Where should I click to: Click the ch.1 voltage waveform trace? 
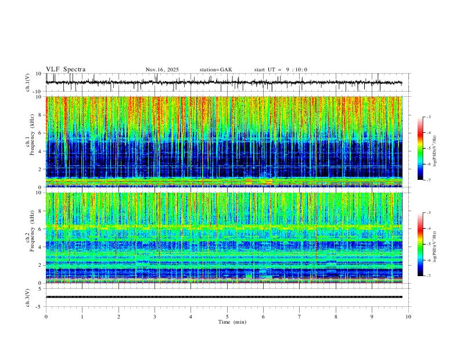pos(224,82)
